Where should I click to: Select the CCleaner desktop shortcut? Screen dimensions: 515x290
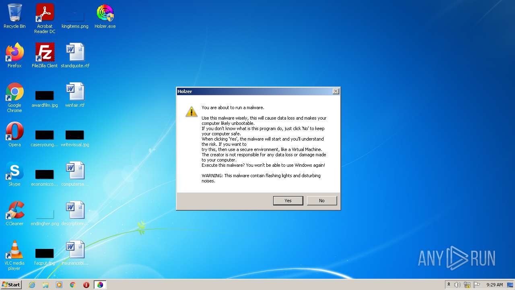14,213
